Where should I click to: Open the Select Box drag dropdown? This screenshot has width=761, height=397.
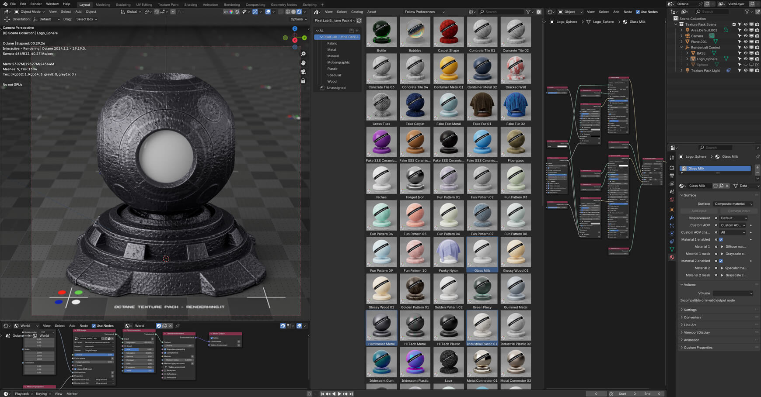87,19
